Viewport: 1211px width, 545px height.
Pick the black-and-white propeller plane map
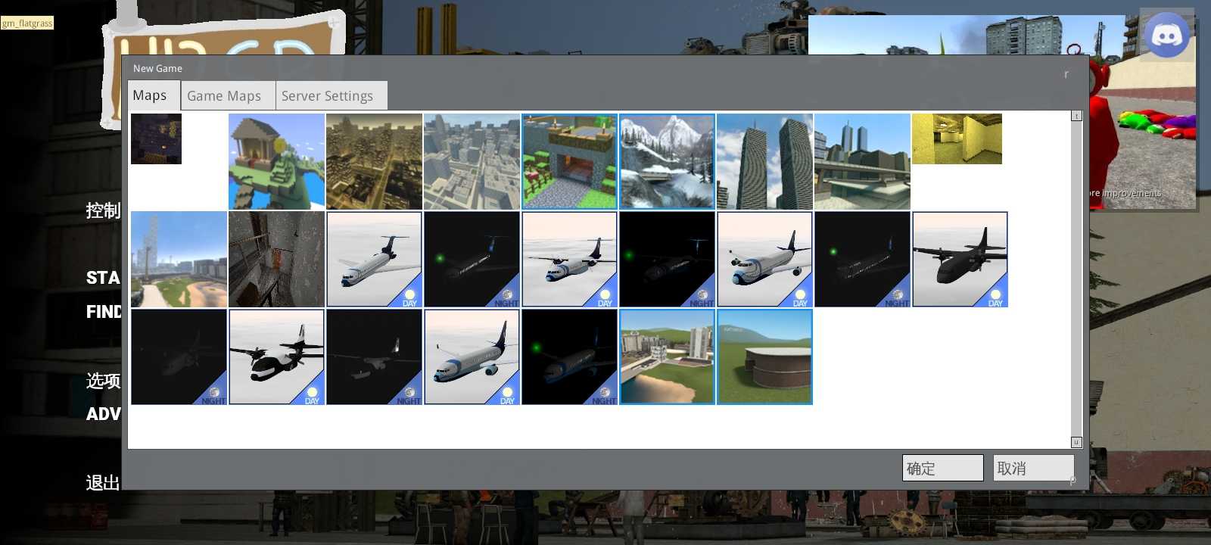click(x=276, y=357)
